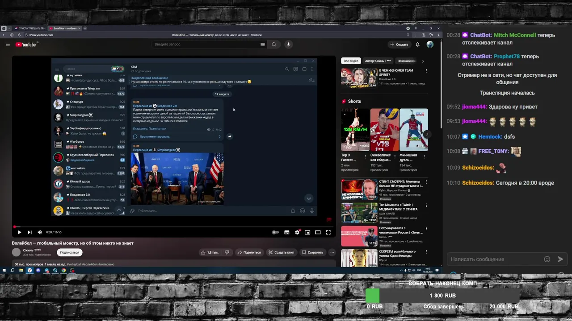Open YouTube notifications bell

pyautogui.click(x=417, y=45)
